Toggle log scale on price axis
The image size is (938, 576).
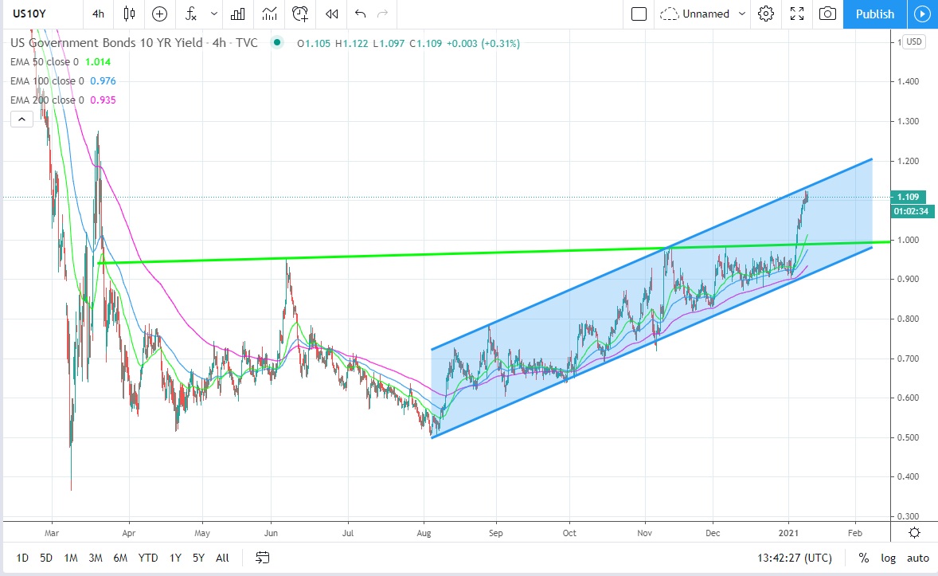889,558
